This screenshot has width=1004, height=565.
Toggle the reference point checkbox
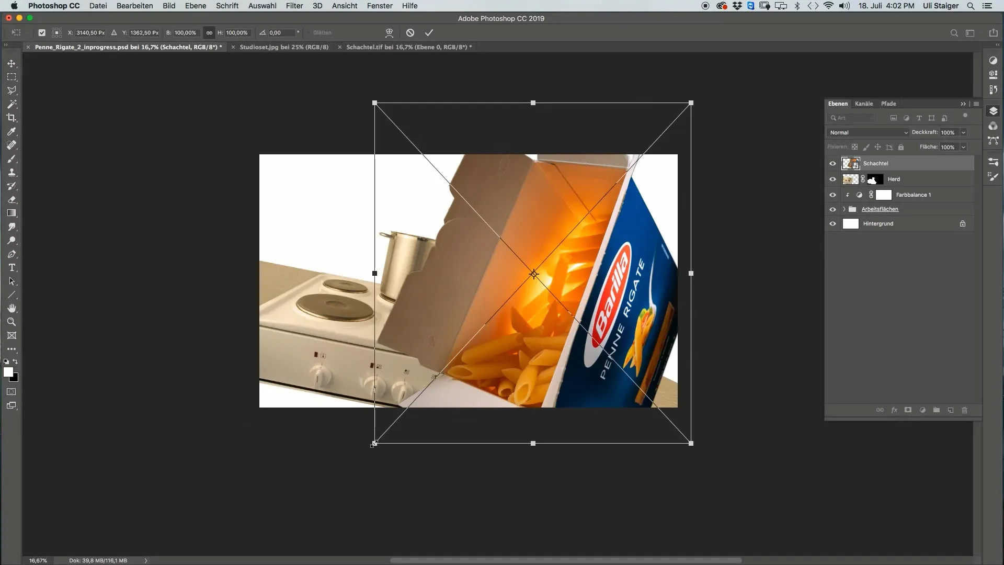point(42,32)
